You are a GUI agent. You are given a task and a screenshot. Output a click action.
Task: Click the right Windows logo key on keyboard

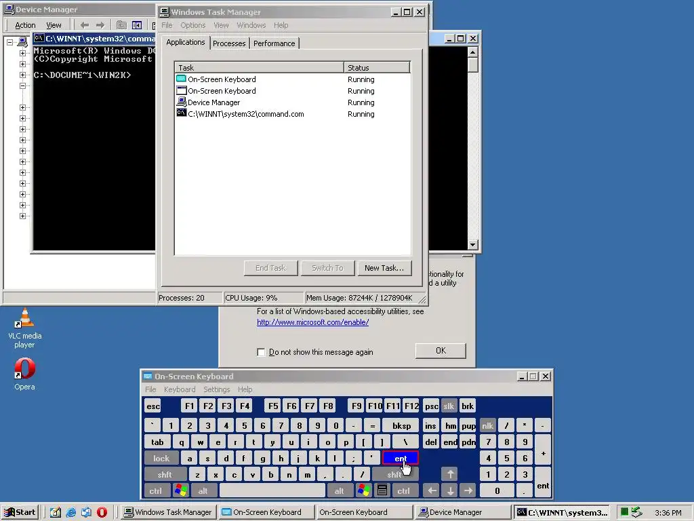[x=364, y=490]
